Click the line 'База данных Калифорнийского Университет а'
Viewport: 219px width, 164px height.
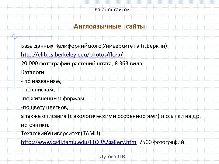point(80,46)
